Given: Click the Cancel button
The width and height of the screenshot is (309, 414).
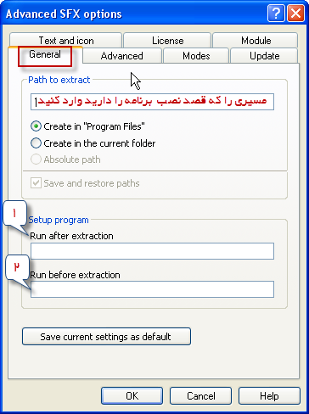Looking at the screenshot, I should click(201, 395).
